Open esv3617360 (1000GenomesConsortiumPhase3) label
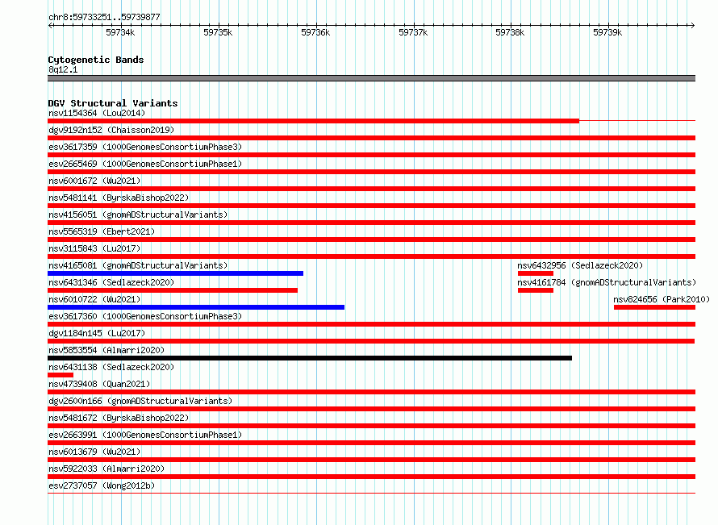Screen dimensions: 718x525 (145, 316)
